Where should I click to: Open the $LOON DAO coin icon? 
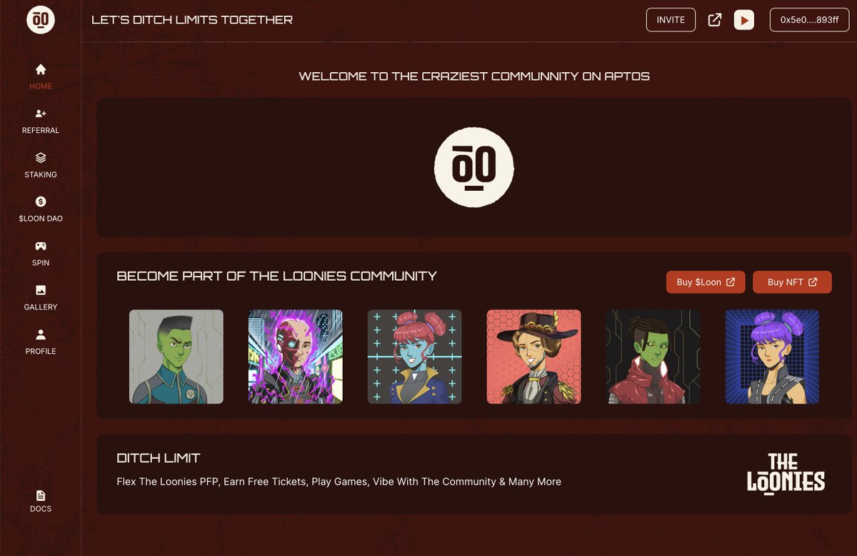41,202
